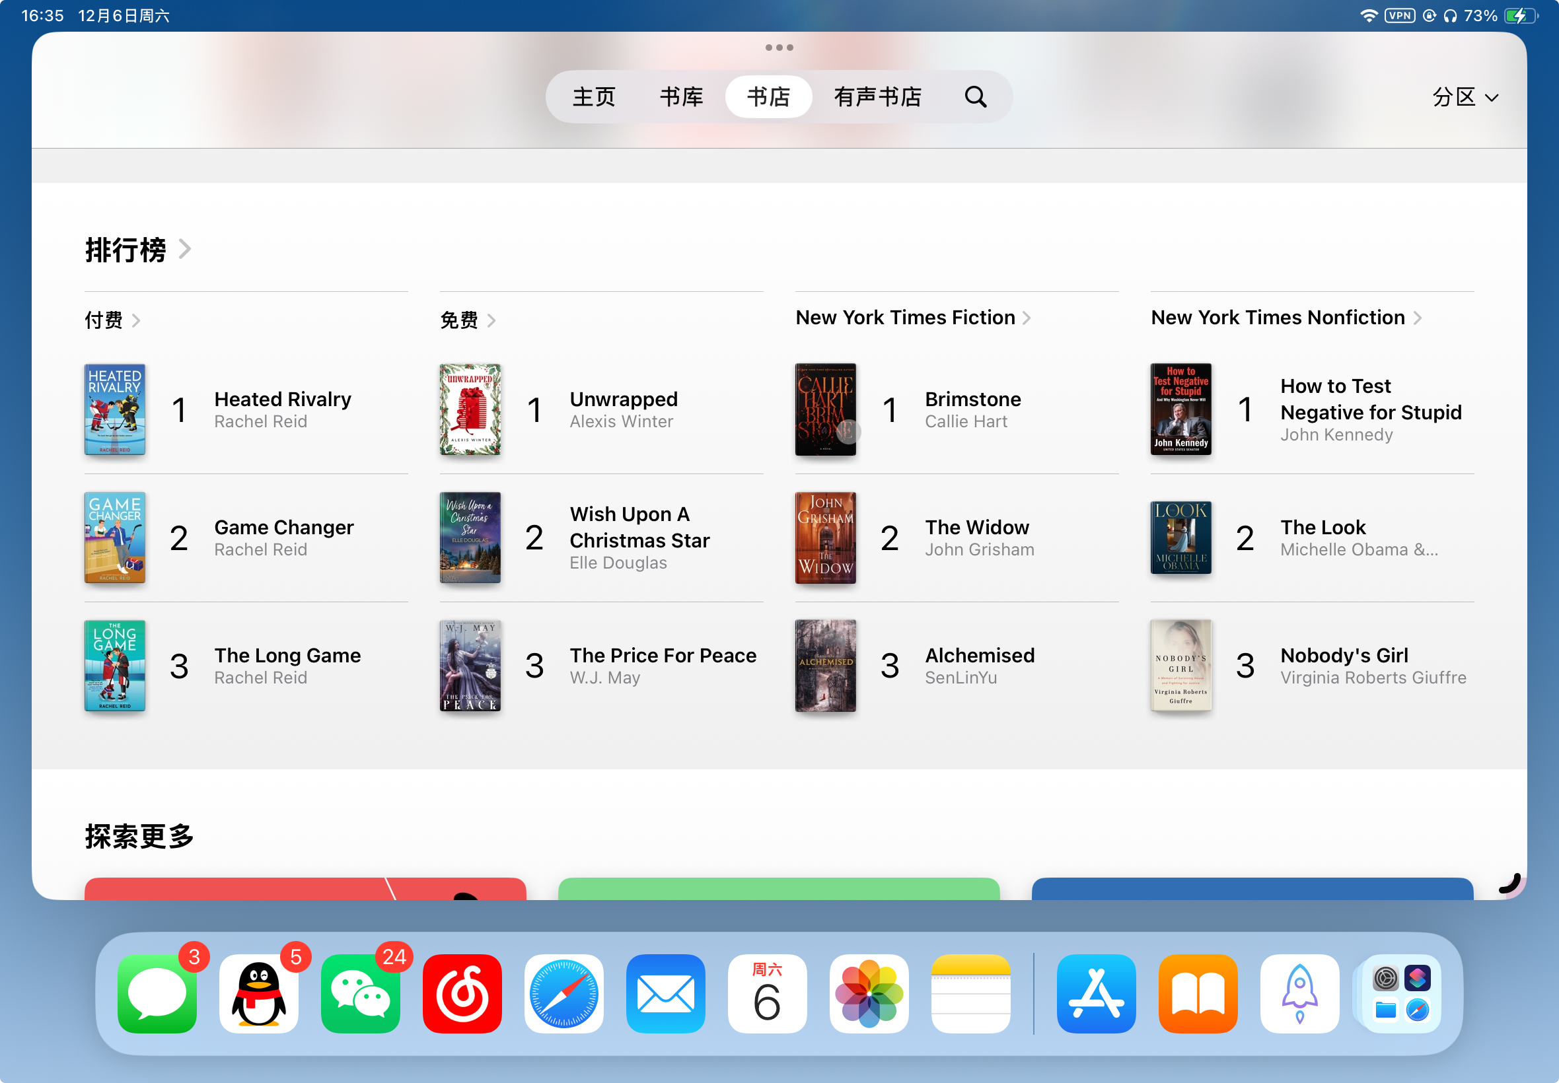The width and height of the screenshot is (1559, 1083).
Task: Tap the red card under 探索更多
Action: pyautogui.click(x=305, y=889)
